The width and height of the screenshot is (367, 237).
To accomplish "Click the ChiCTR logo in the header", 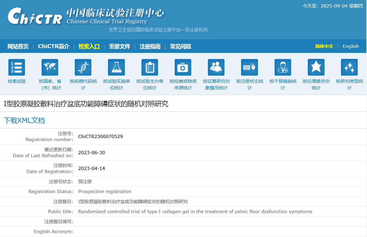I will (x=35, y=16).
